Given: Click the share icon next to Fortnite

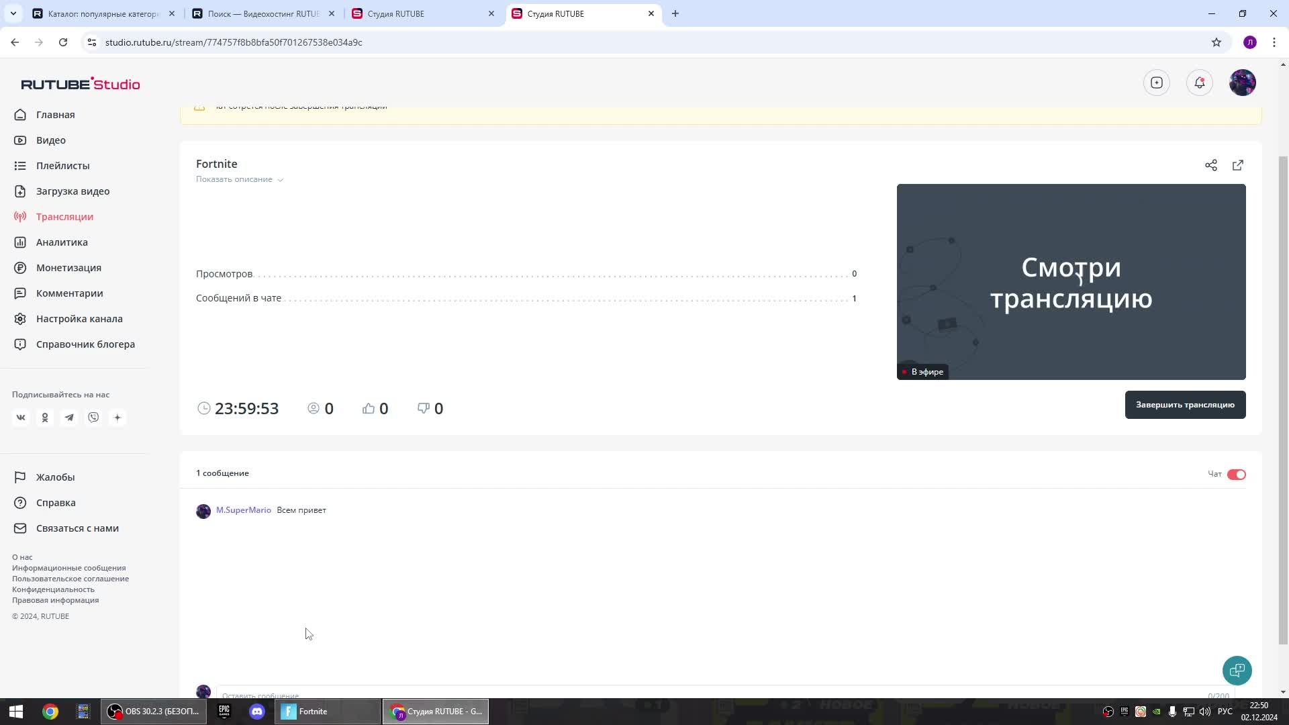Looking at the screenshot, I should 1211,165.
